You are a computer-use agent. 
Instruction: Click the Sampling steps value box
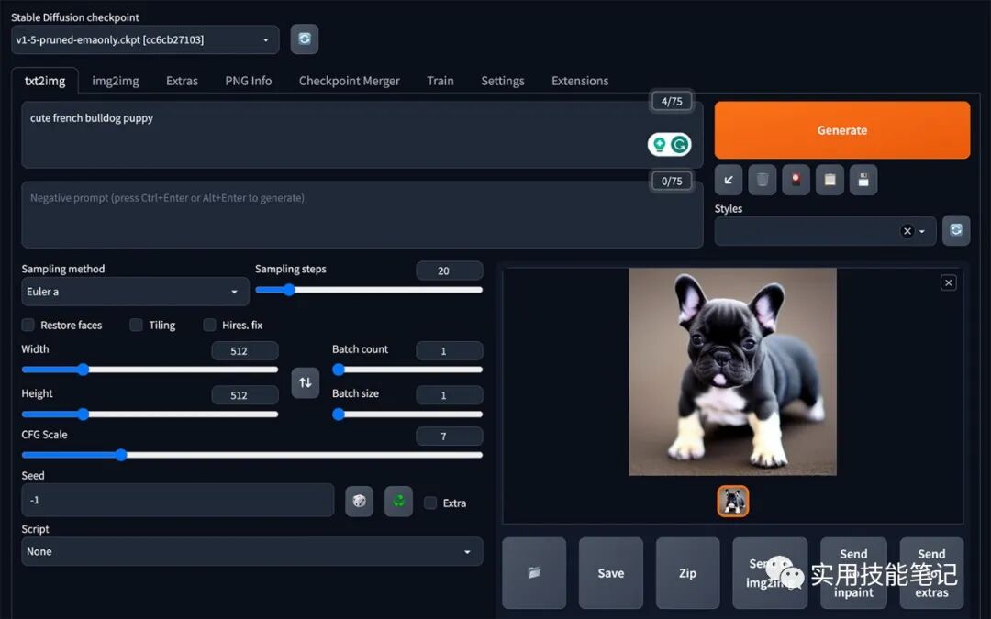click(450, 271)
